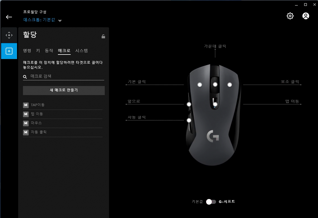
Task: Select the scroll wheel dot on mouse
Action: click(x=215, y=84)
